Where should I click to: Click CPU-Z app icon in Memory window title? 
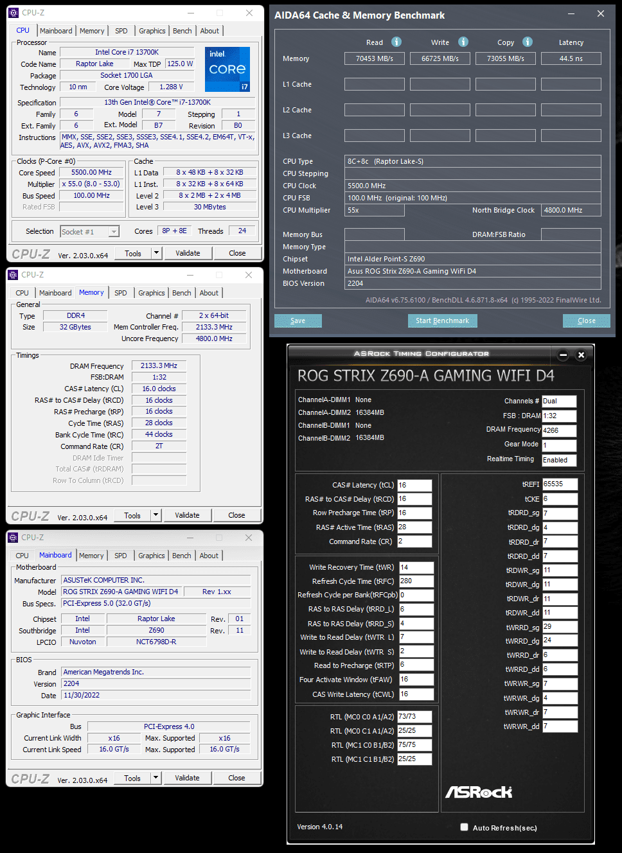[13, 275]
